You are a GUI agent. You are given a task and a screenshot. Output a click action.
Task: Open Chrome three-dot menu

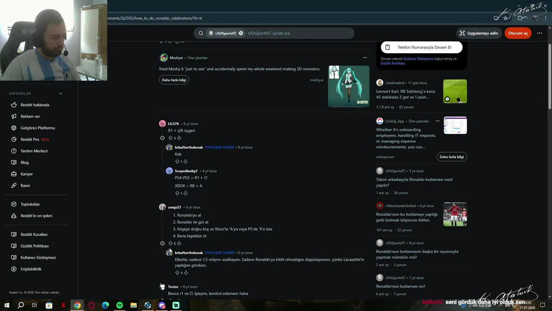pyautogui.click(x=545, y=18)
